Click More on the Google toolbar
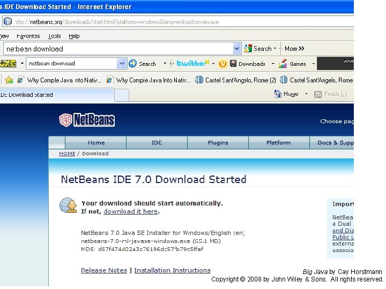 click(x=294, y=49)
